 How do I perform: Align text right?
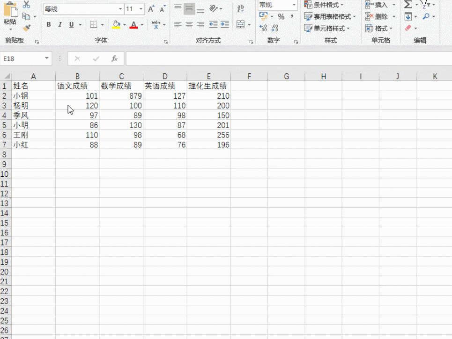200,25
